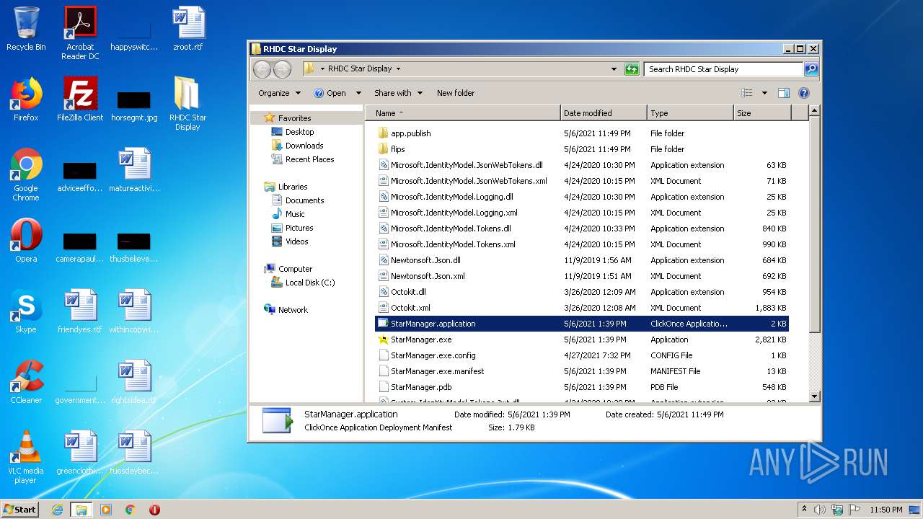The image size is (923, 519).
Task: Sort files by the Size column
Action: pyautogui.click(x=762, y=113)
